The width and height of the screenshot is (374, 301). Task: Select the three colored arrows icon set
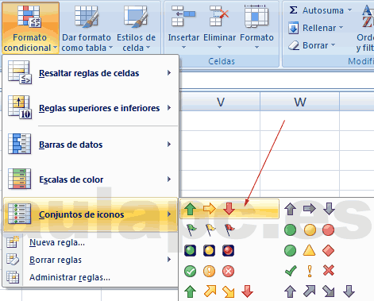coord(229,209)
